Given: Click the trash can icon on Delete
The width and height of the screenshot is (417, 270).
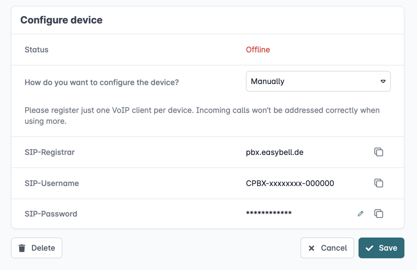Looking at the screenshot, I should pos(22,248).
